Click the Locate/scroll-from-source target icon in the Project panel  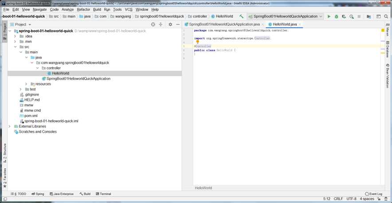click(x=153, y=24)
